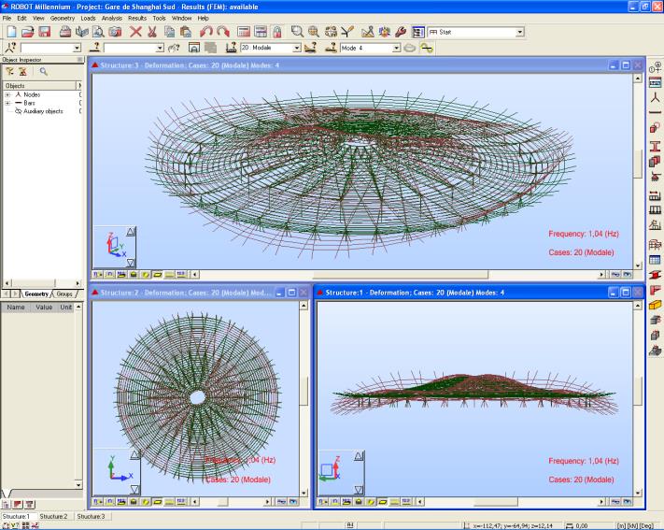Open a project file with the folder icon
The width and height of the screenshot is (664, 530).
point(27,32)
